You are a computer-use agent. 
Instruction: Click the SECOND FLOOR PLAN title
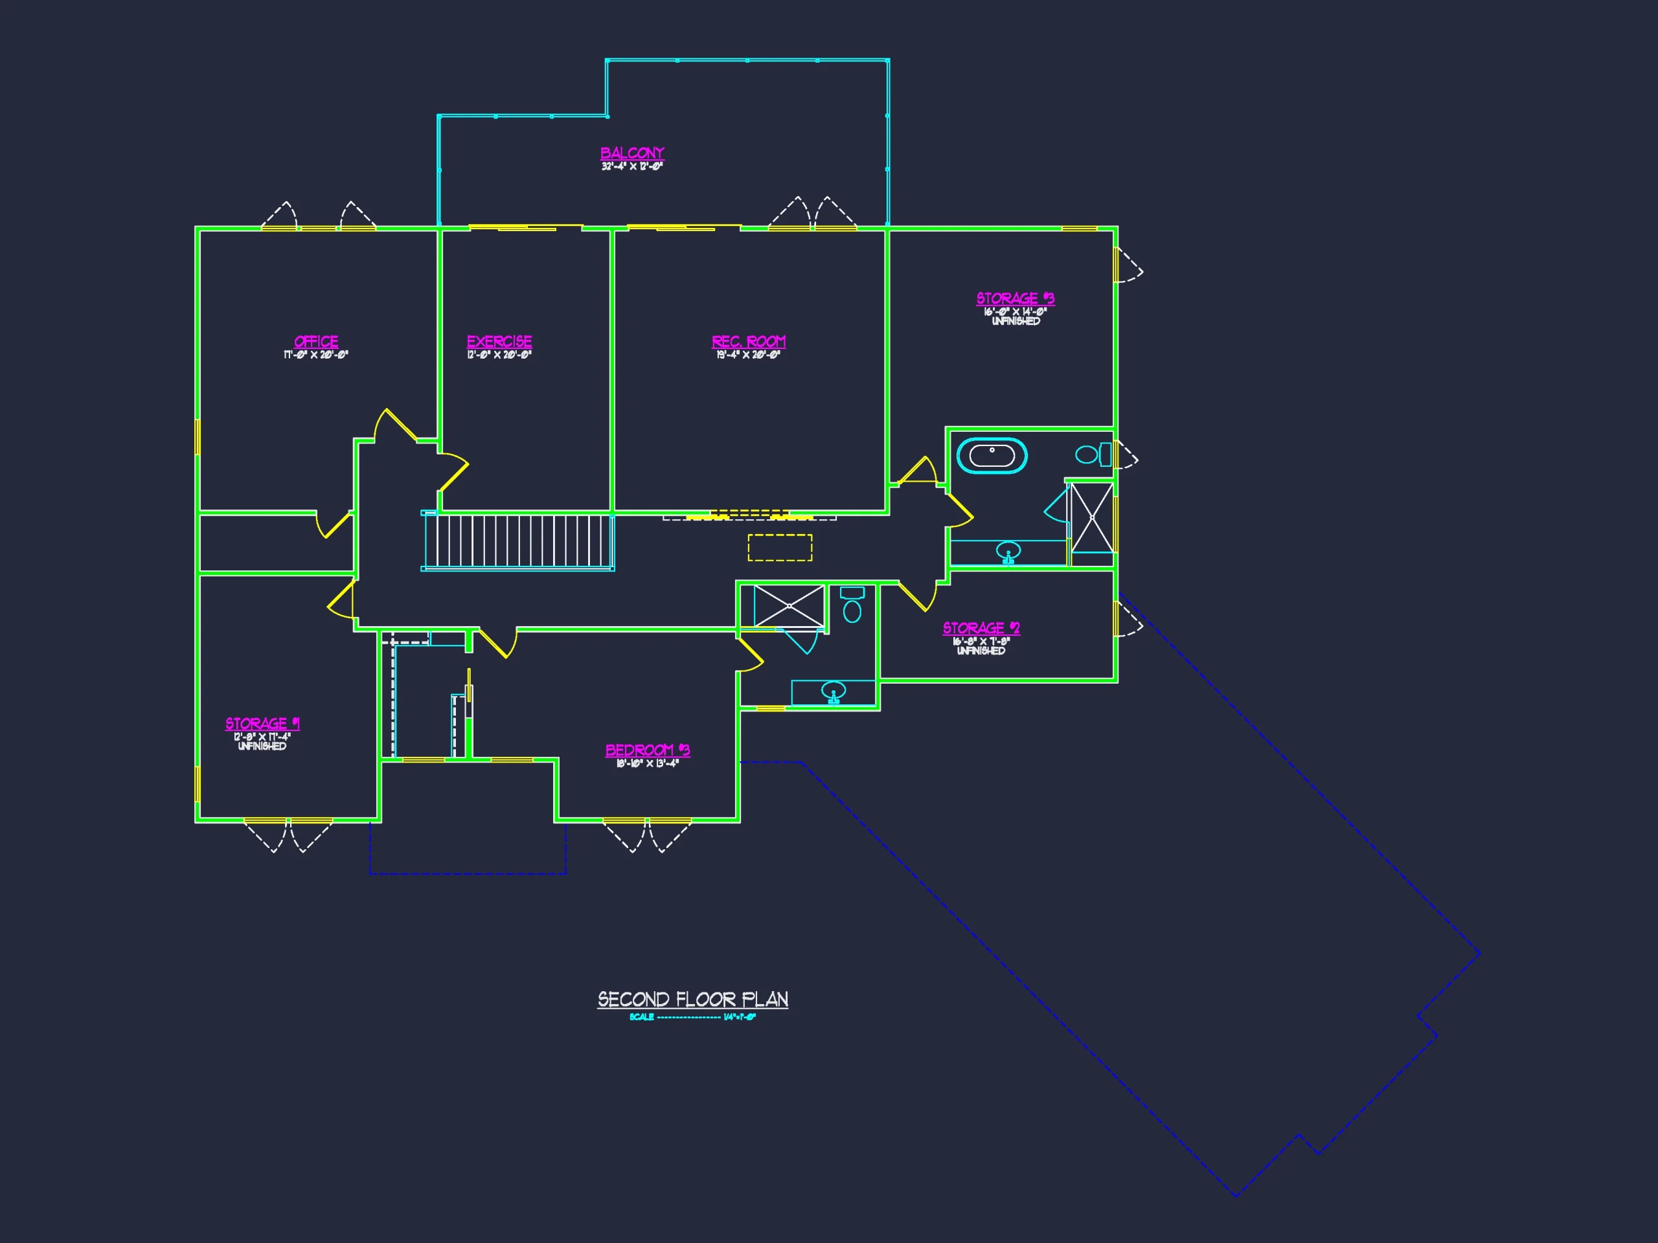click(x=692, y=1000)
